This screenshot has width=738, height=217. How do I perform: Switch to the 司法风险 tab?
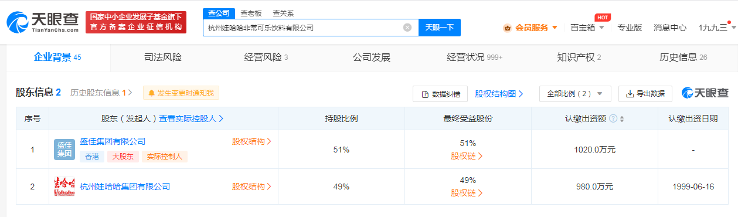(163, 57)
